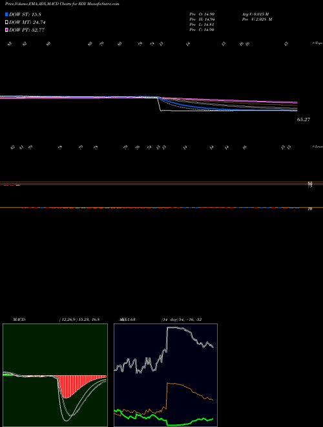
Task: Click the 'MACD:' panel label
Action: pos(19,320)
